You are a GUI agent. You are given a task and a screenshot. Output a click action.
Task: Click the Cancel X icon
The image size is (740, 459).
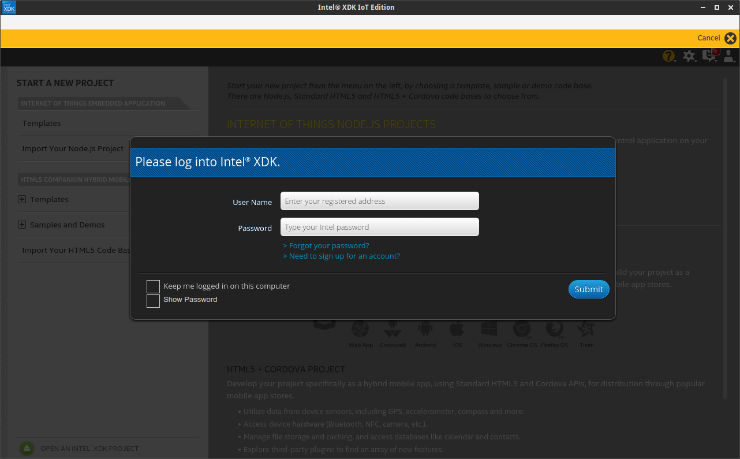[730, 38]
